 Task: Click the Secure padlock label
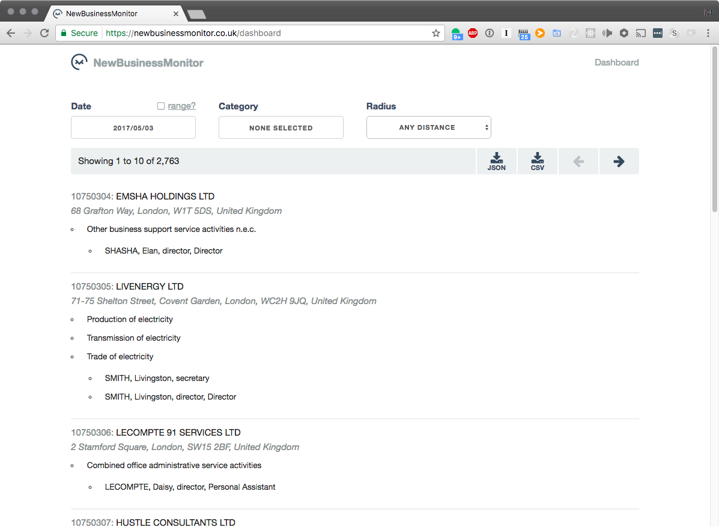point(79,33)
